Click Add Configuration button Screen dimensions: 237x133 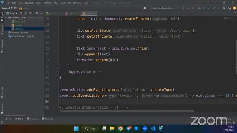[x=163, y=8]
